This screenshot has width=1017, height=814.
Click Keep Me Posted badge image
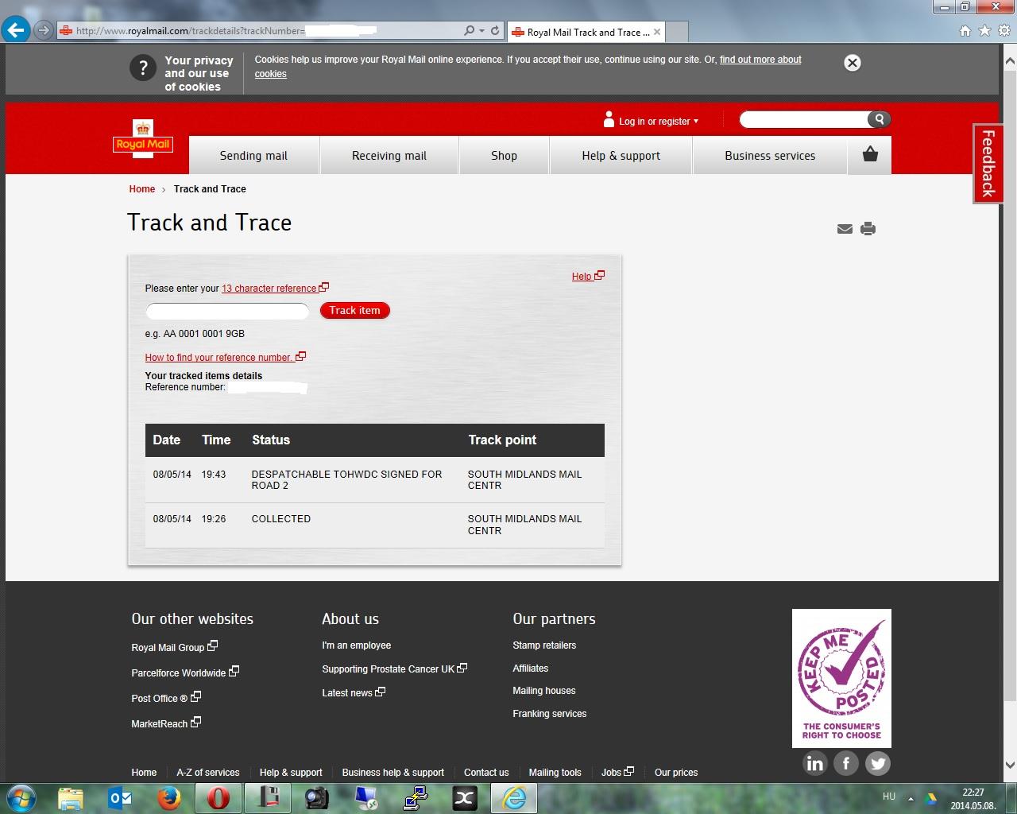pyautogui.click(x=841, y=678)
